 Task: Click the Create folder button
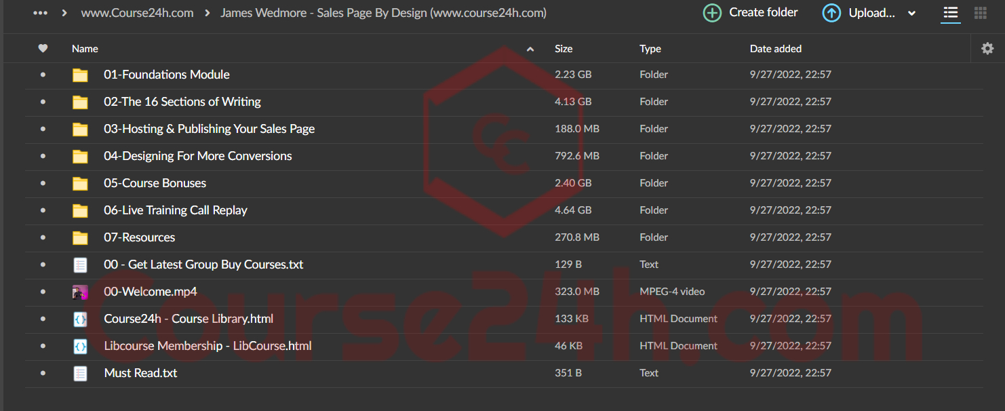tap(751, 13)
